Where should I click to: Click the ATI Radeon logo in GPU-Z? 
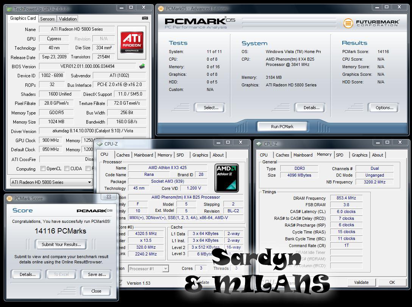(x=132, y=42)
